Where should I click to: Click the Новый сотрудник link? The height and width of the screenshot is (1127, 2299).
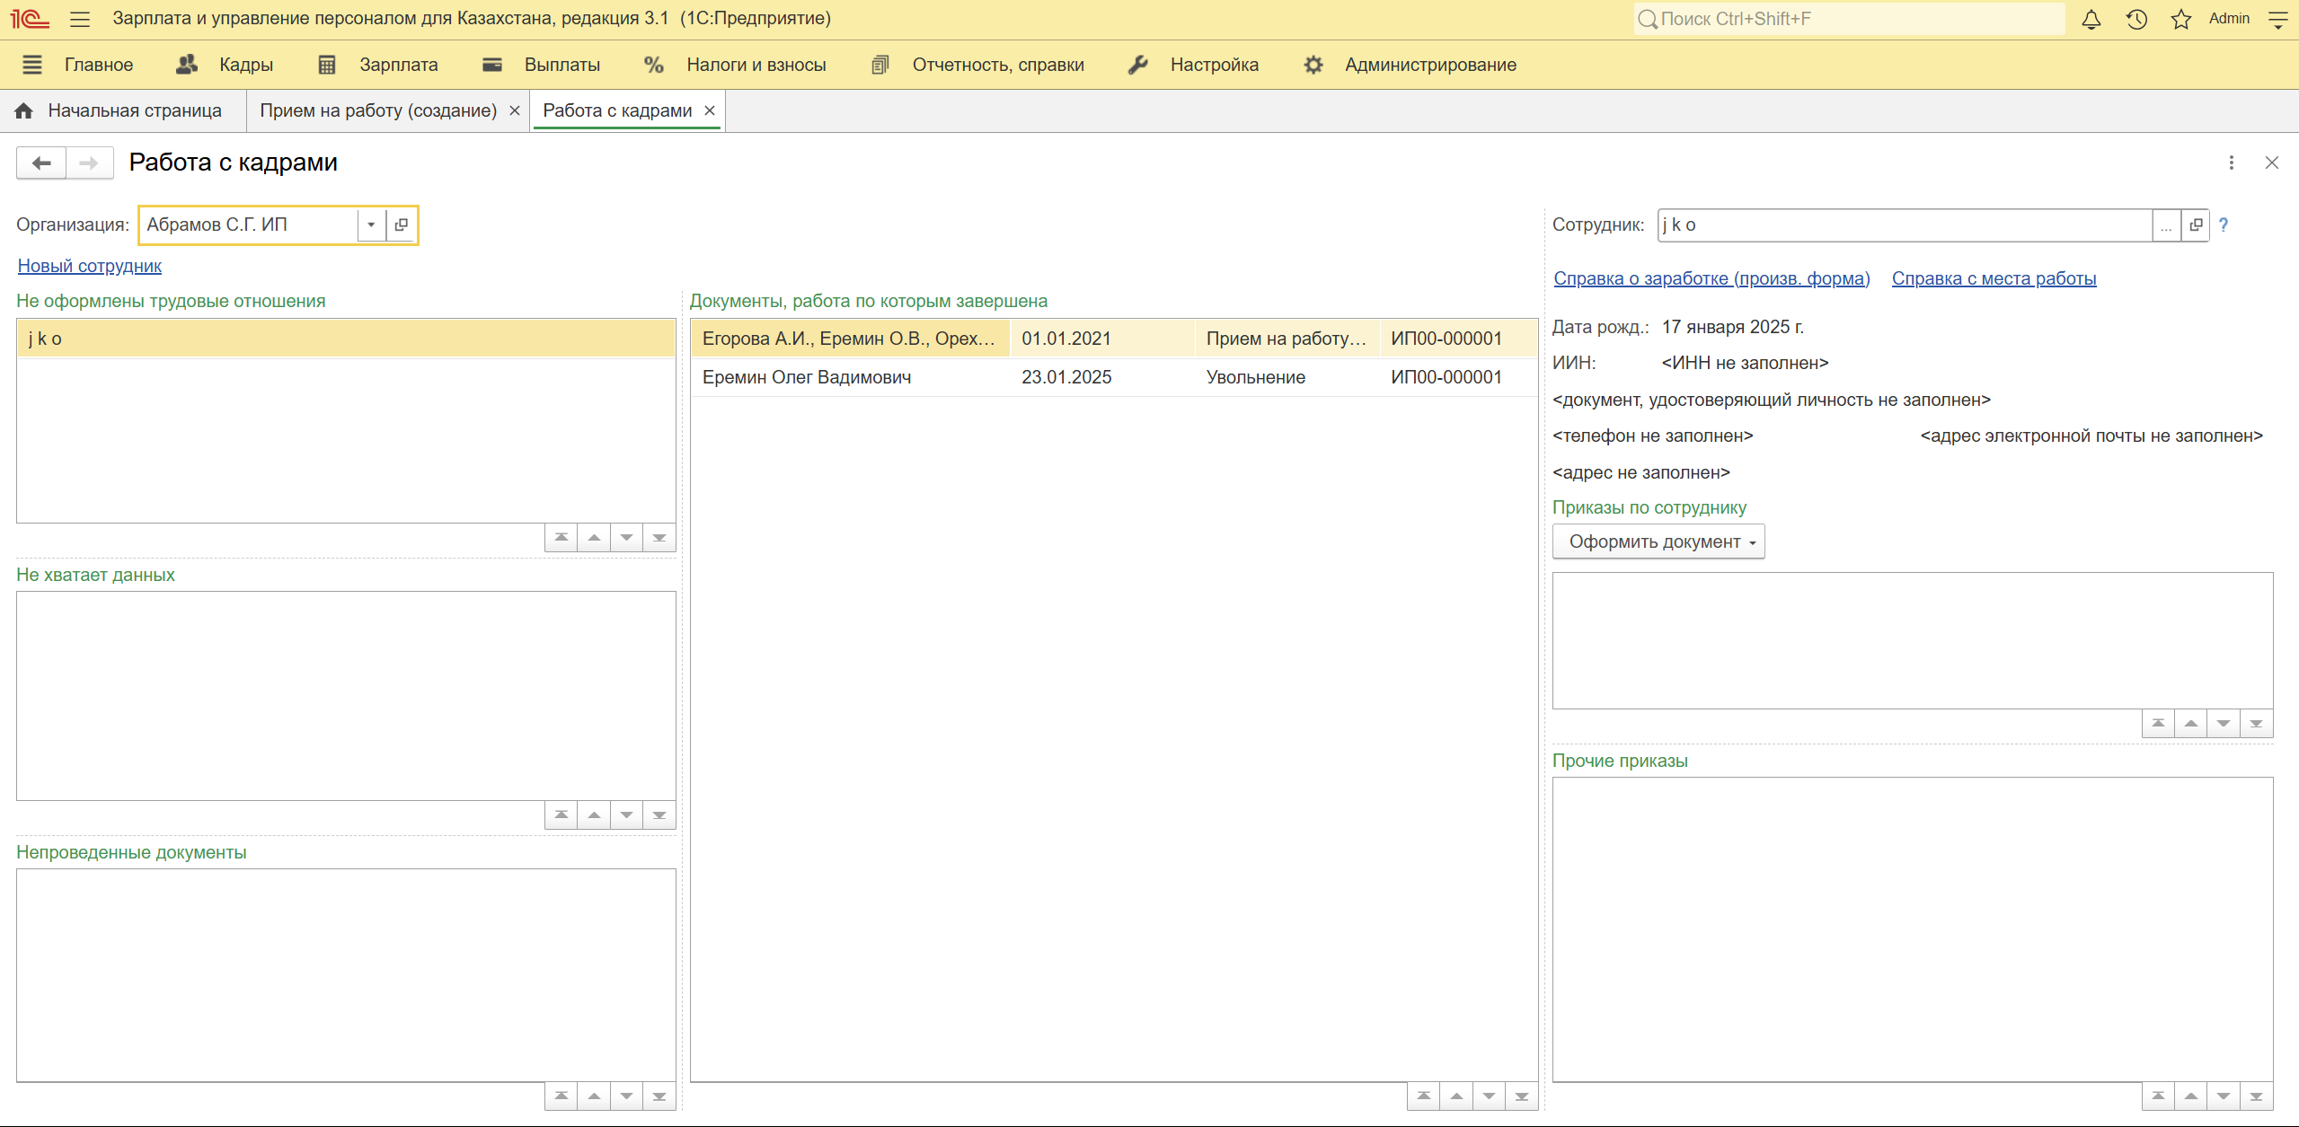point(90,266)
